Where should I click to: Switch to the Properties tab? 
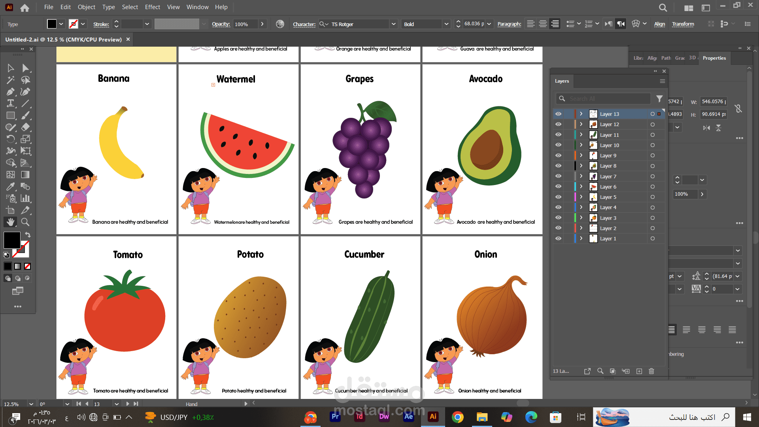pos(714,58)
